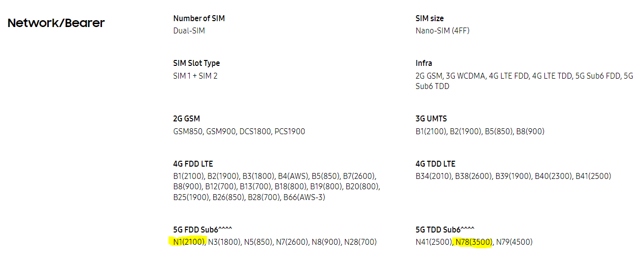Click the GSM850 band list
The height and width of the screenshot is (261, 642).
[x=239, y=131]
